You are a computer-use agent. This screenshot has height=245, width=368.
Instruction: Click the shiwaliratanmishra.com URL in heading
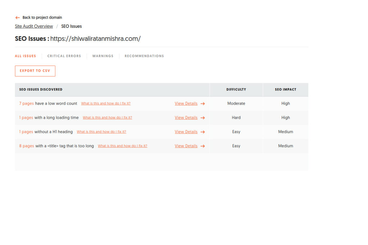[x=95, y=39]
